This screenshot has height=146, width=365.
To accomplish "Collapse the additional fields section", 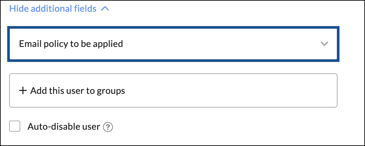I will (x=59, y=9).
